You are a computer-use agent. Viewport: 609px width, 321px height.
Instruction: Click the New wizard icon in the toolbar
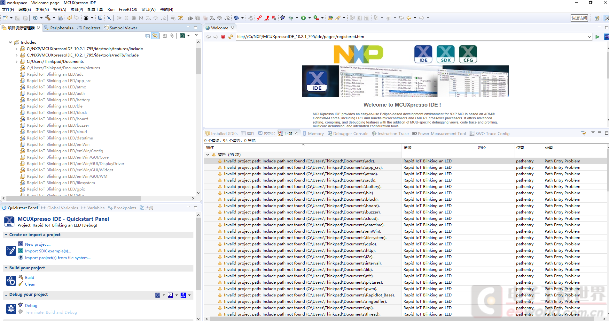coord(5,18)
